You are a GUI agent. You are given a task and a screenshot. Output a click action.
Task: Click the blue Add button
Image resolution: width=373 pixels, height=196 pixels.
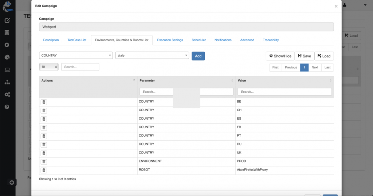(x=198, y=56)
